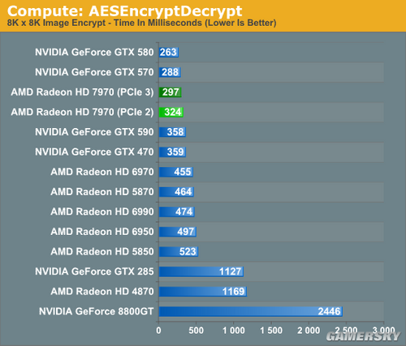This screenshot has height=346, width=406.
Task: Click the GTX 590 bar showing 358
Action: click(172, 132)
